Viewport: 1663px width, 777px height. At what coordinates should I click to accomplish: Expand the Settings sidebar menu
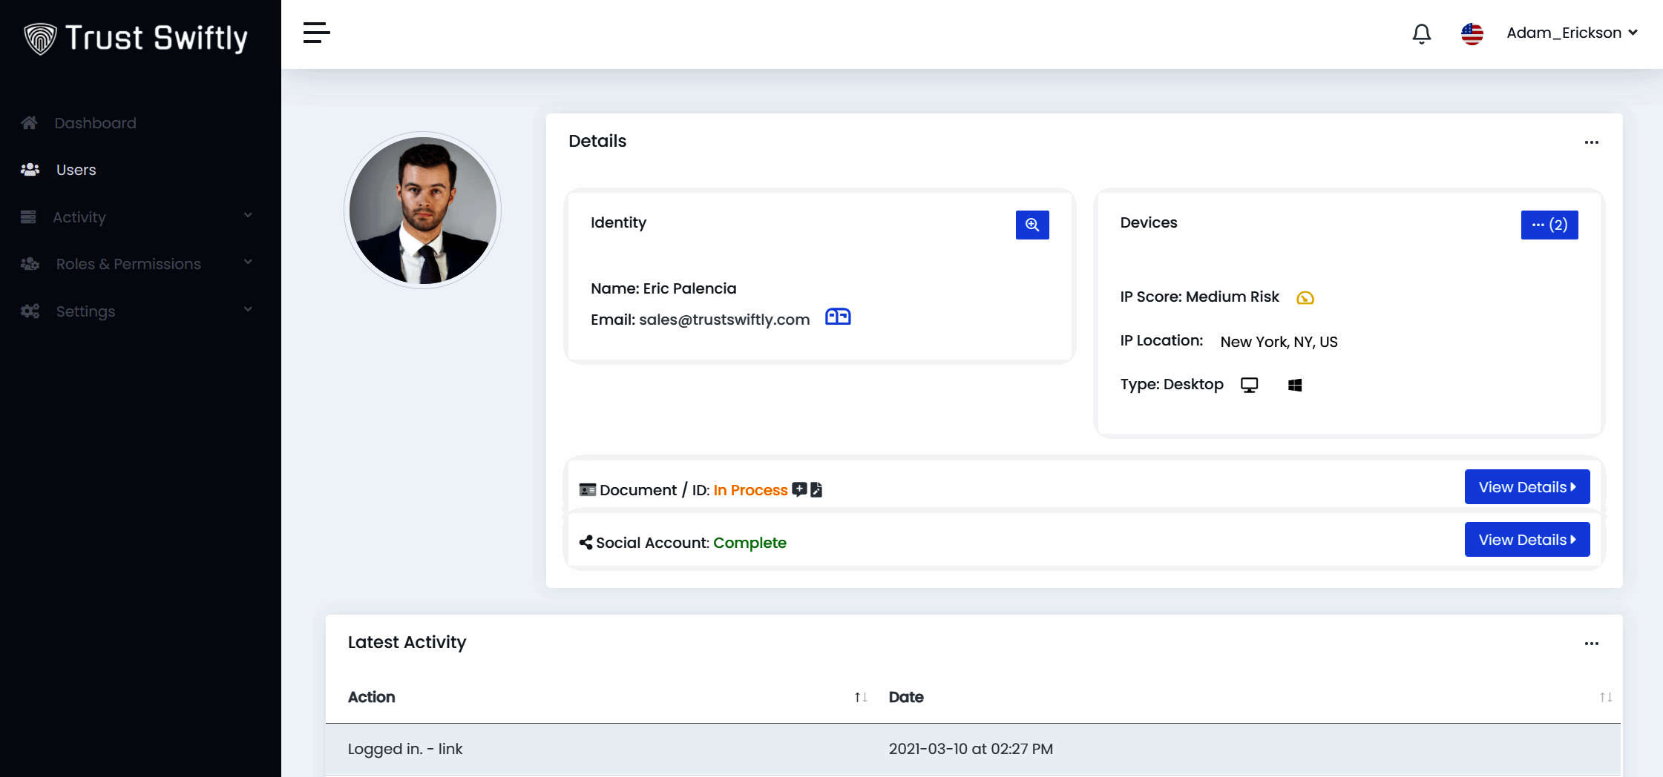pos(137,311)
